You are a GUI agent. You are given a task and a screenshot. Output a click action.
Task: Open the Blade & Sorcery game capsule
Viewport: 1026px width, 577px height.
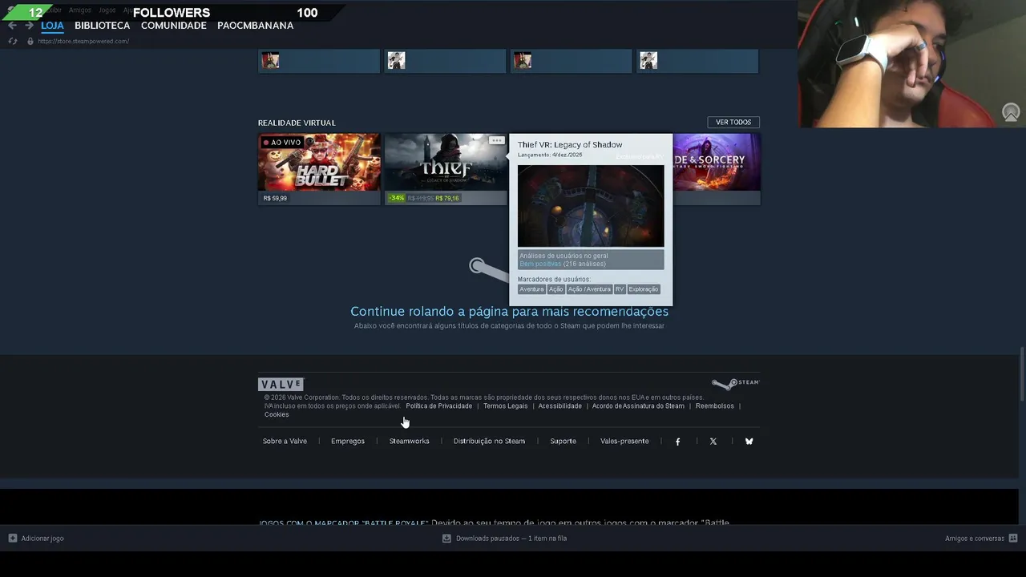point(716,169)
